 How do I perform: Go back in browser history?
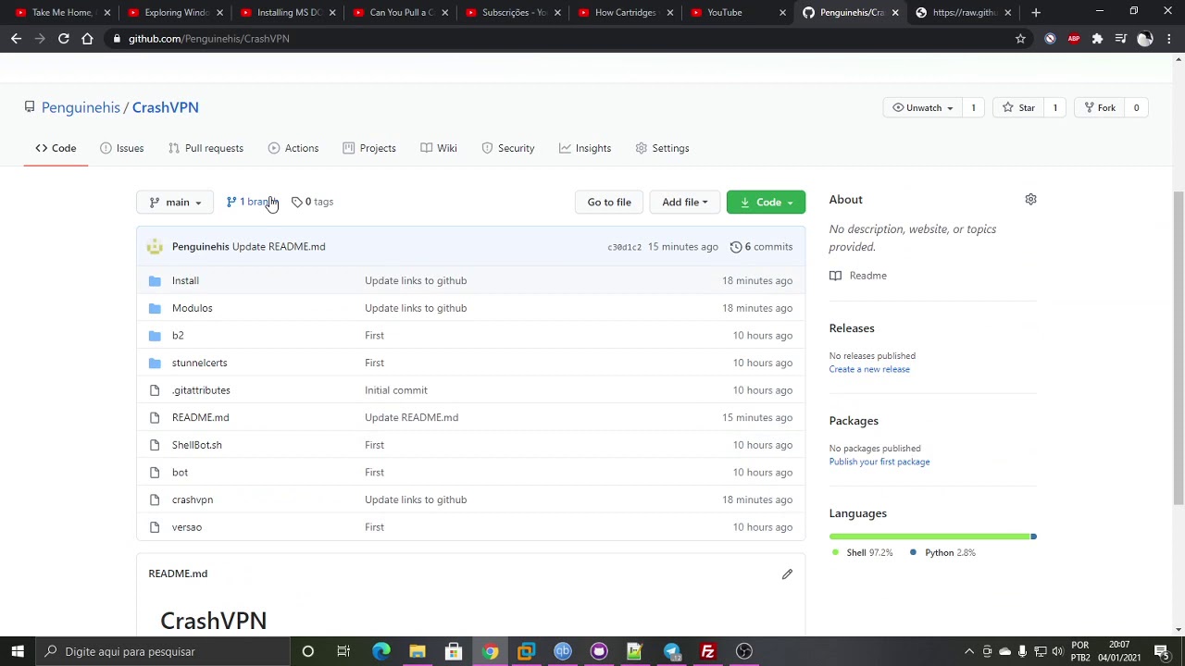point(16,39)
